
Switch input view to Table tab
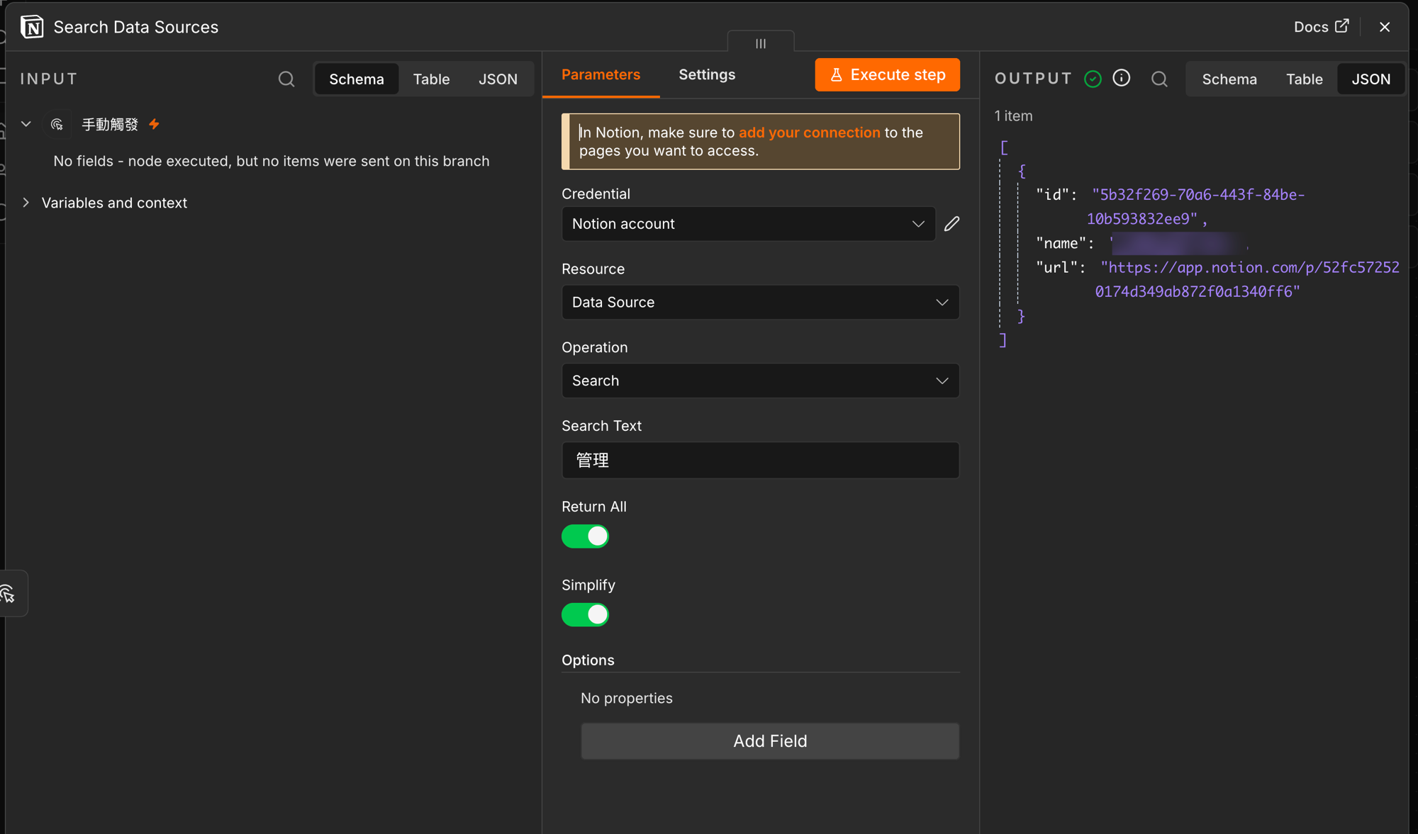pos(431,79)
